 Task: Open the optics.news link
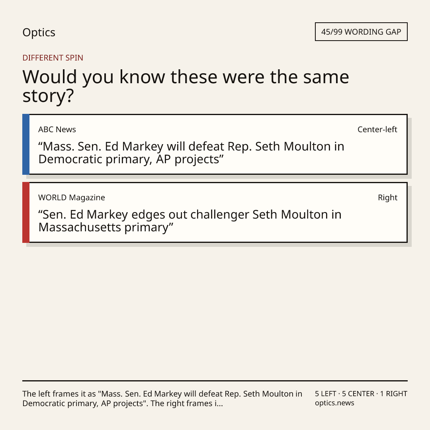[x=334, y=403]
